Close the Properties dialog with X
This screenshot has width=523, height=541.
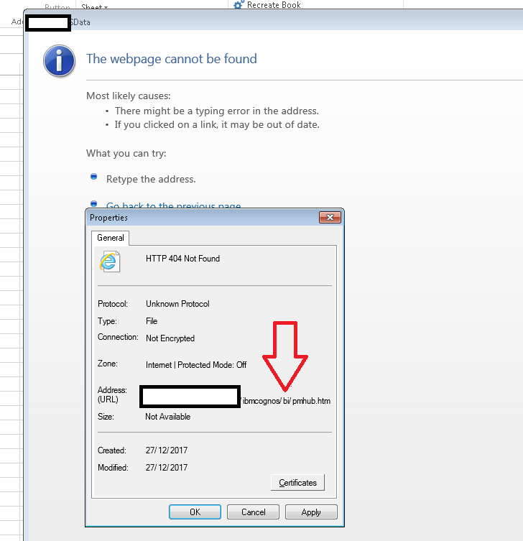tap(330, 217)
